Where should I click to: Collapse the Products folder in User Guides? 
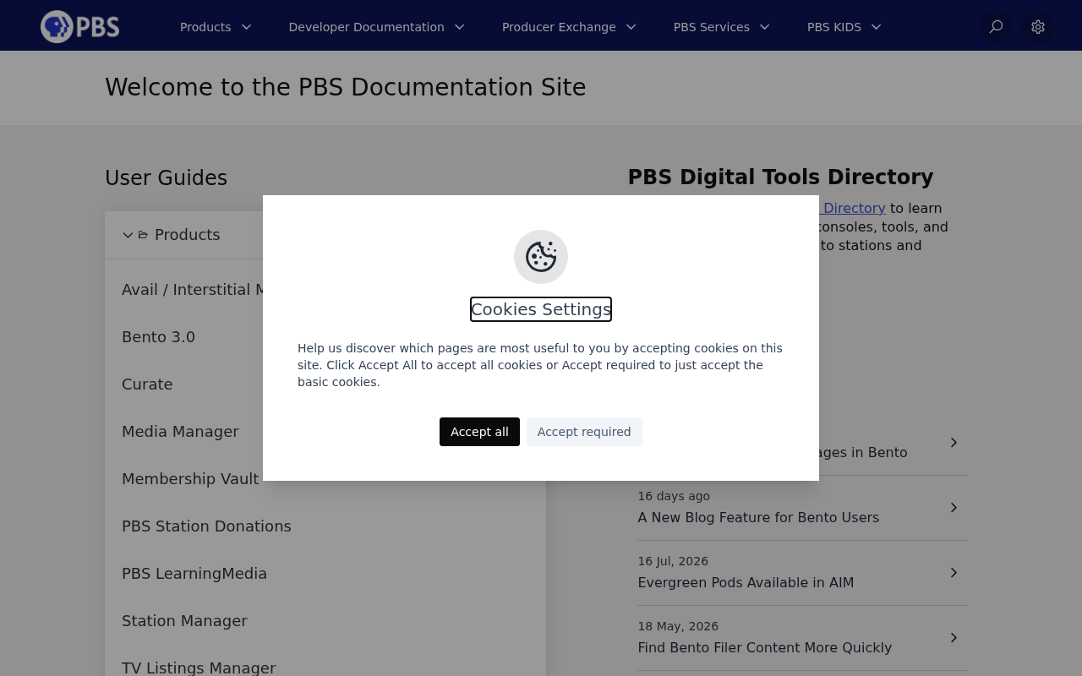point(128,235)
